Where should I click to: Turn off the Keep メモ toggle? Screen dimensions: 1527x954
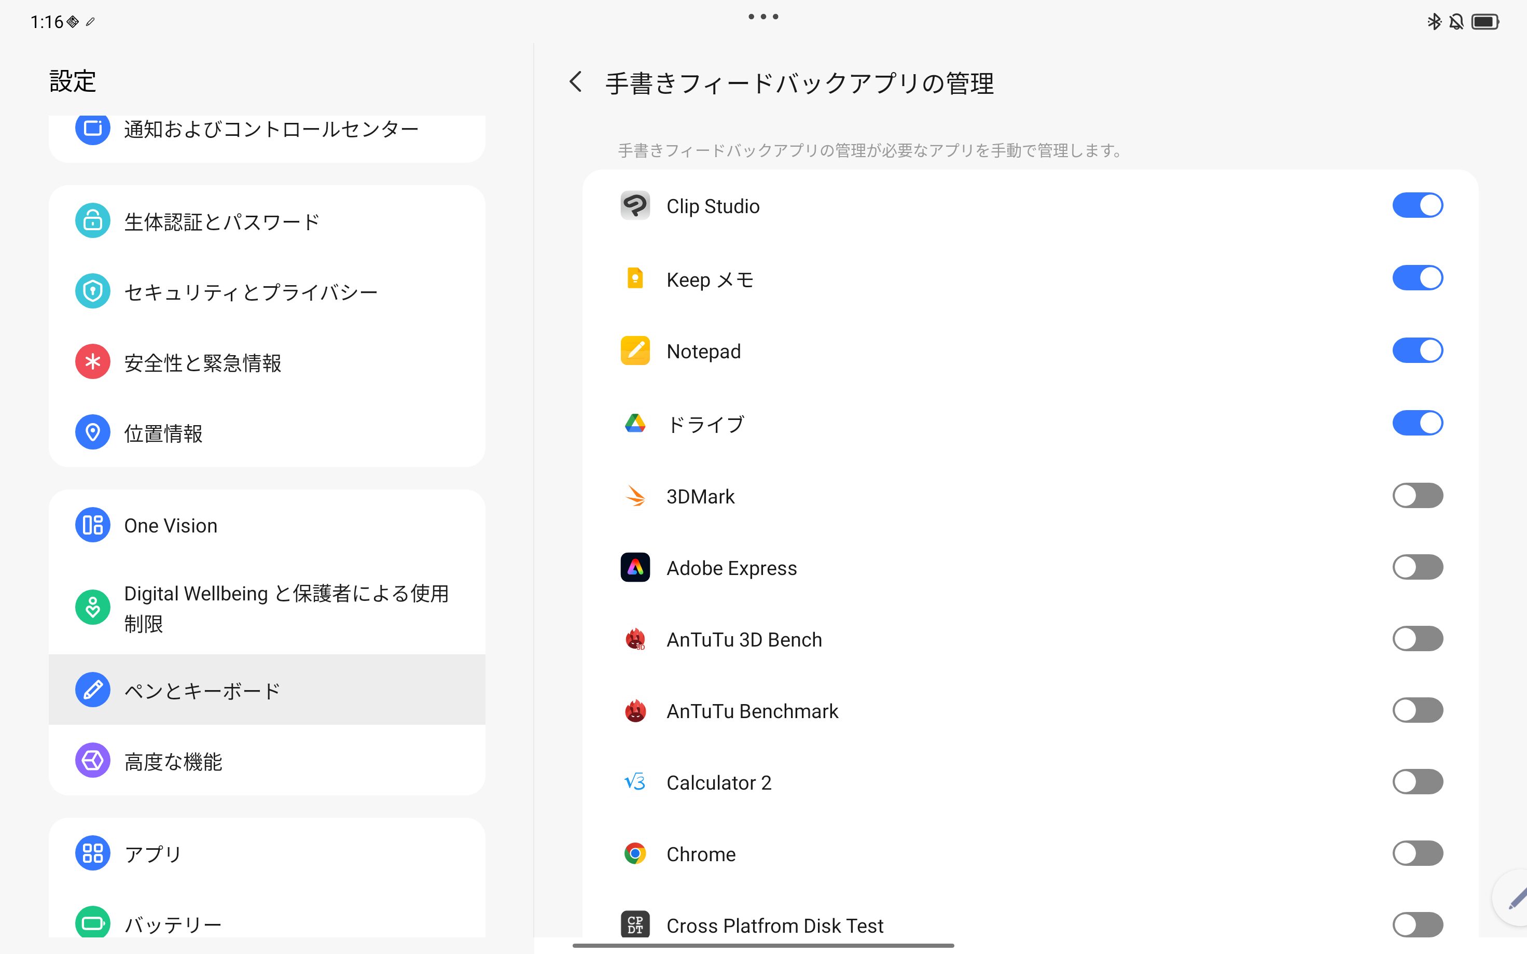1417,278
